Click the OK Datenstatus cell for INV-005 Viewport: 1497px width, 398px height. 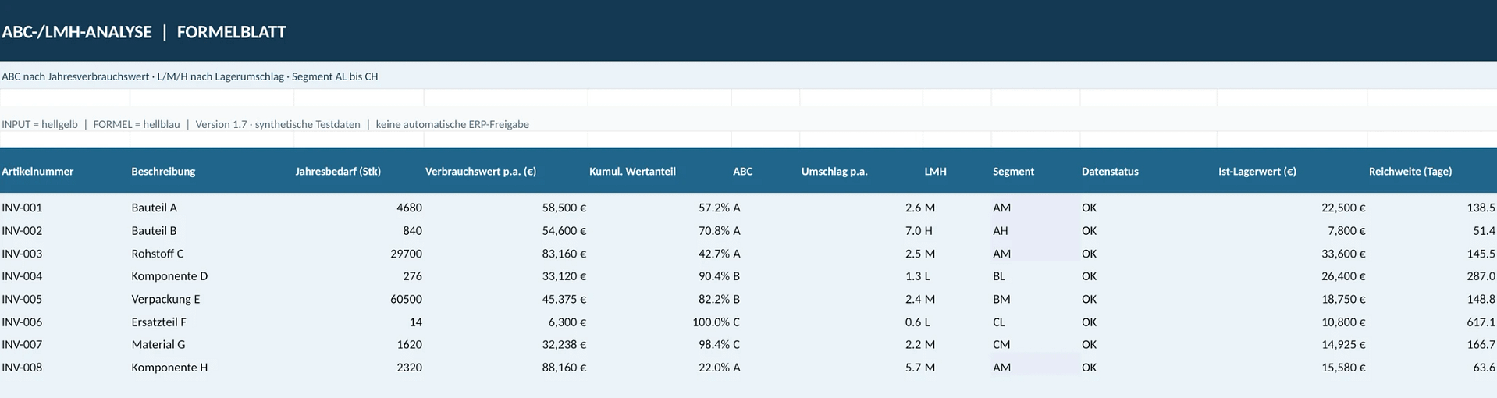point(1148,299)
